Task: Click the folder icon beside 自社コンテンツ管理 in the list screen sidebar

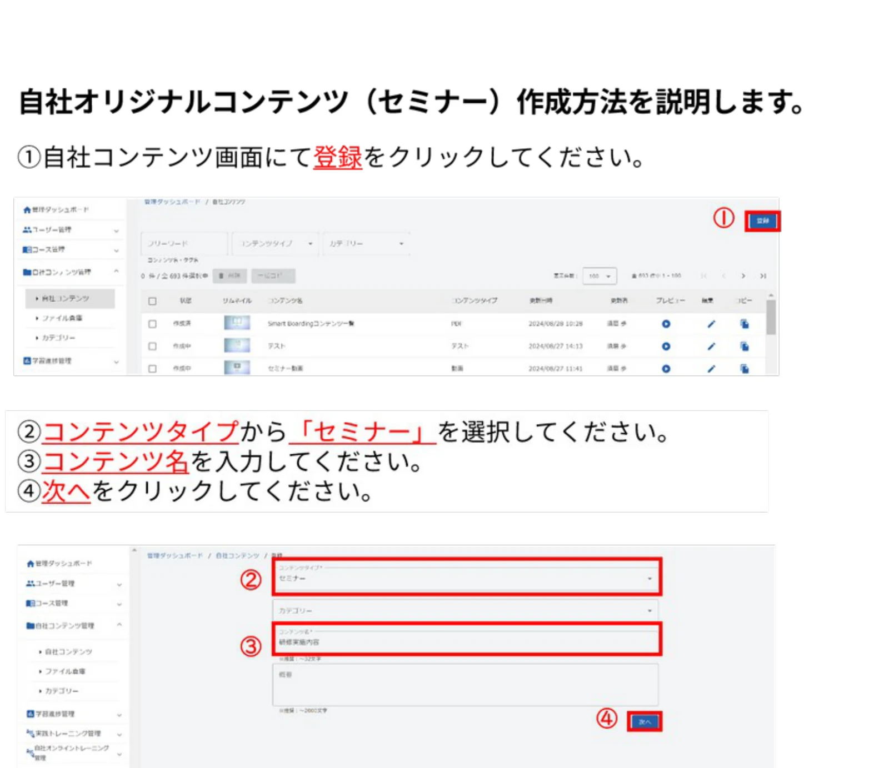Action: pos(27,272)
